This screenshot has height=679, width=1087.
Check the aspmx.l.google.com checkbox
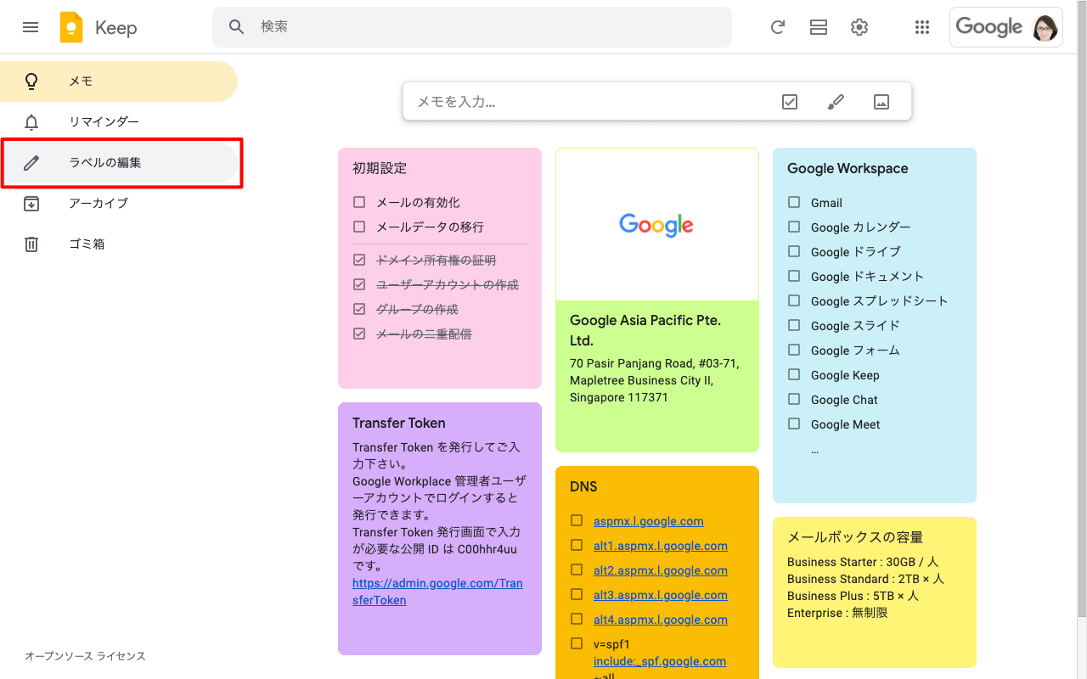pos(577,520)
